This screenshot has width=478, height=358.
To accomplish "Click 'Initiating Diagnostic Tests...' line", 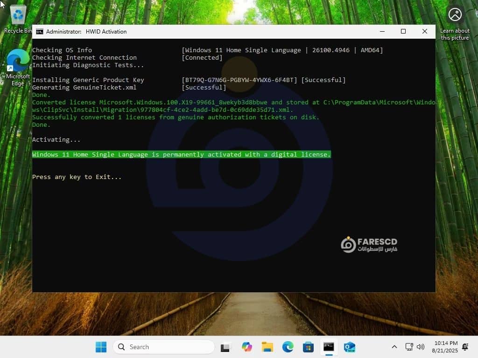I will (88, 65).
